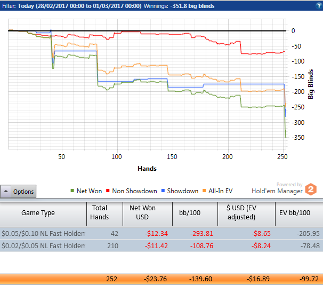Toggle the Showdown blue legend swatch

[x=163, y=191]
